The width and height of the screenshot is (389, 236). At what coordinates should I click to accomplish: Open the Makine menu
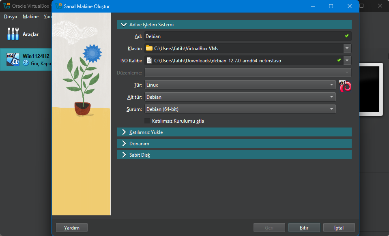(30, 17)
